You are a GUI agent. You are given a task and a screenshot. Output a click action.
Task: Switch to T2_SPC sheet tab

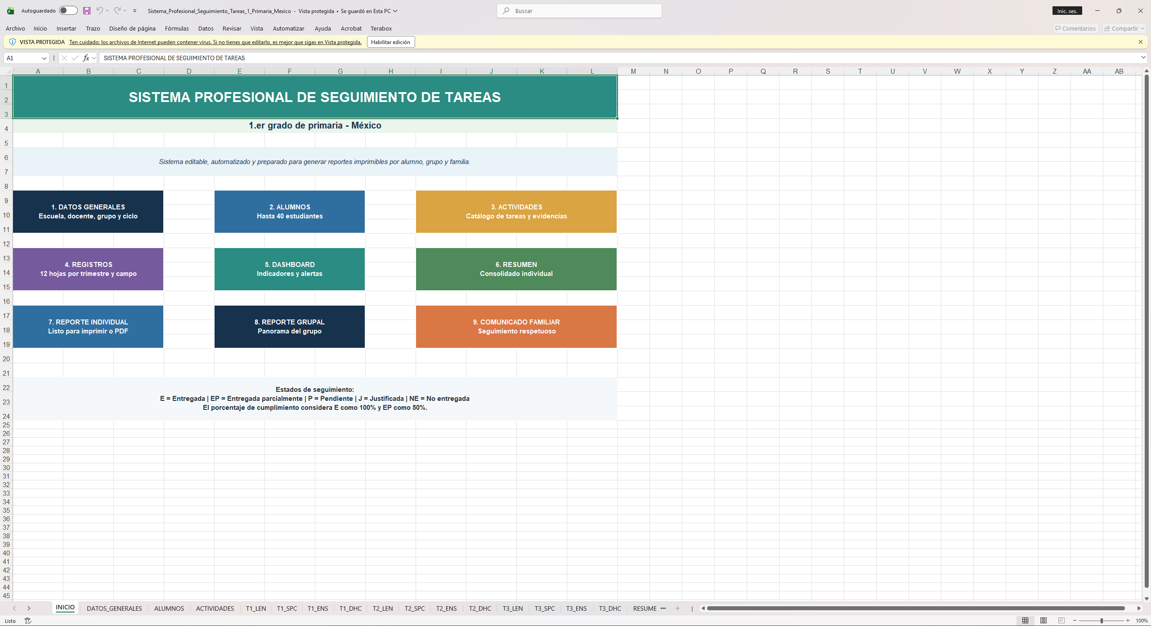tap(415, 608)
